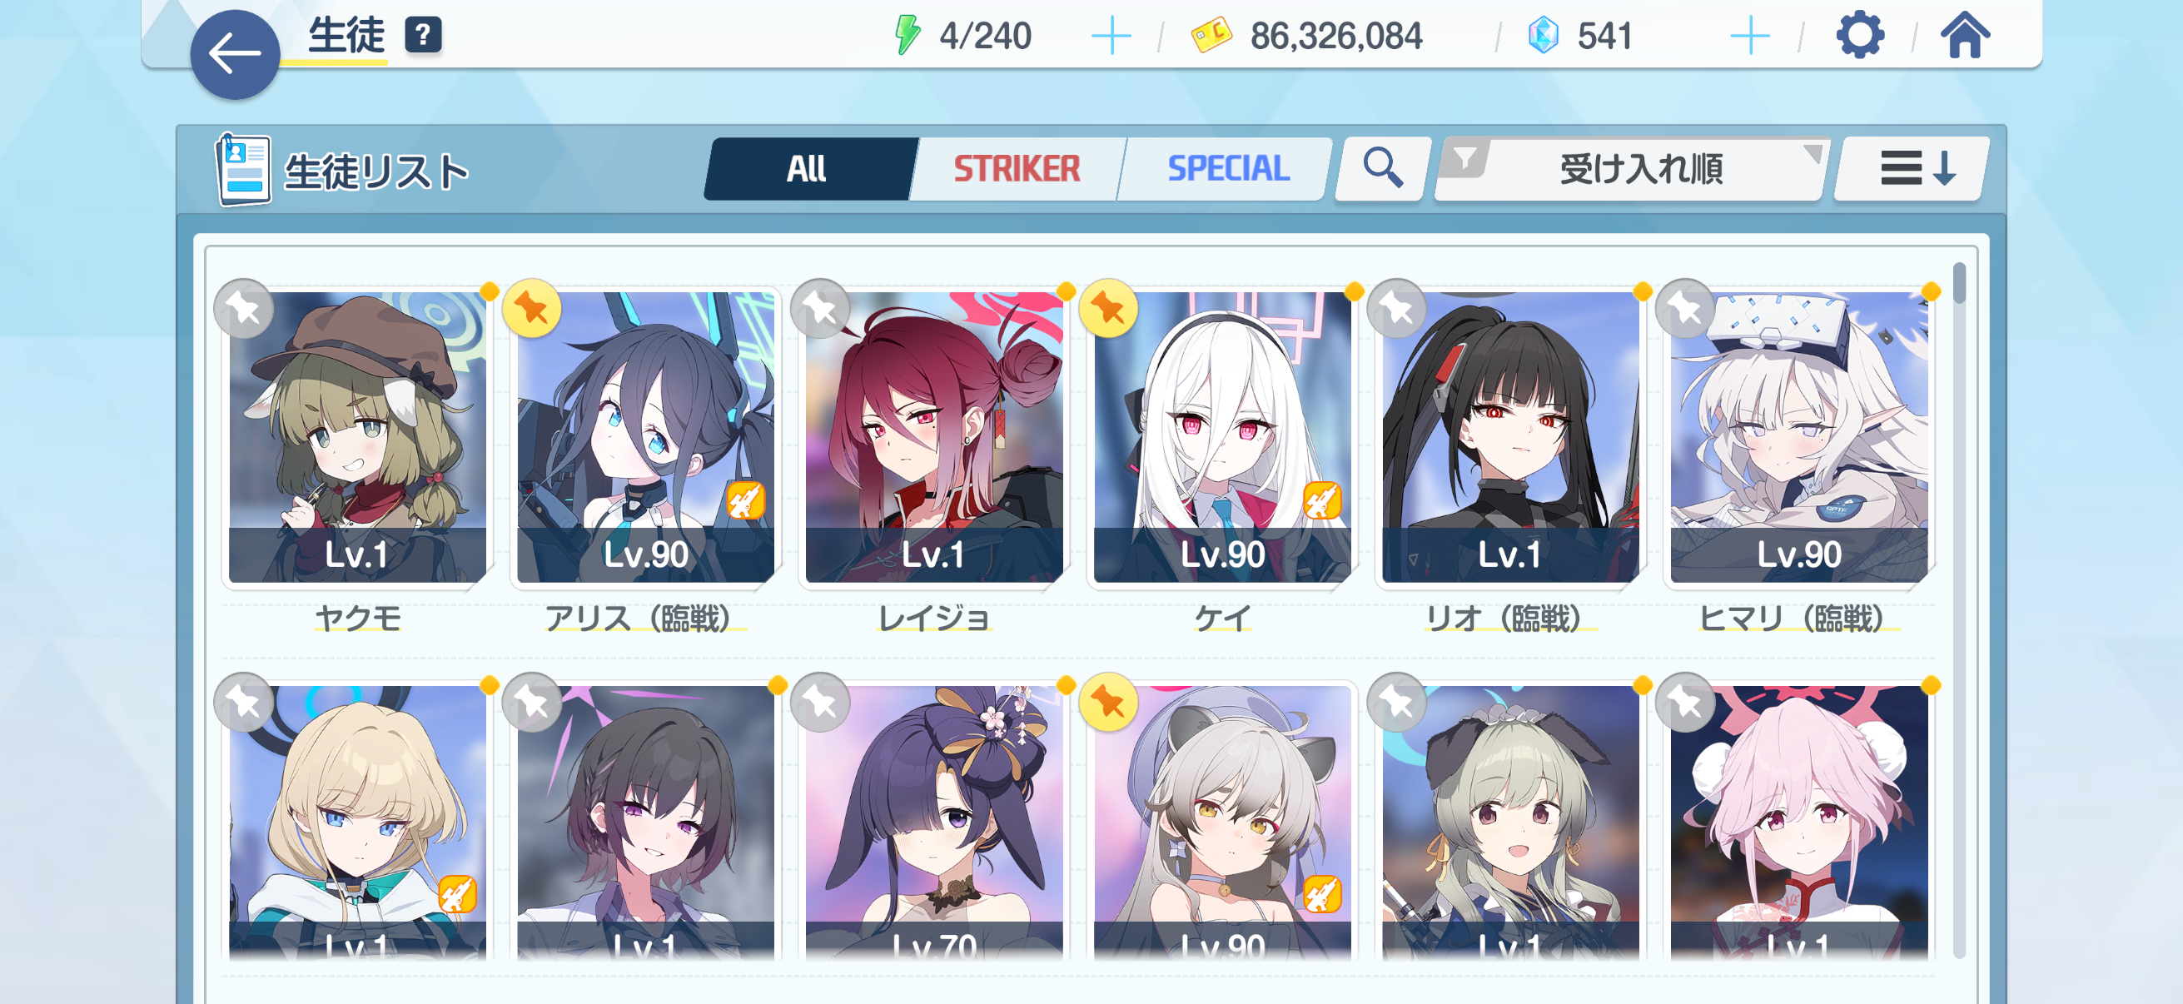Screen dimensions: 2183x1004
Task: Toggle the pin on リオ（臨戦）
Action: [x=1397, y=308]
